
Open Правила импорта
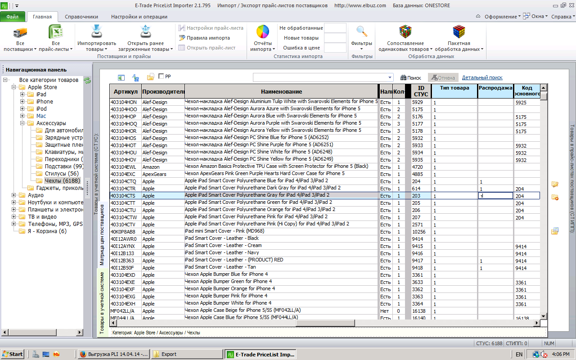(204, 38)
